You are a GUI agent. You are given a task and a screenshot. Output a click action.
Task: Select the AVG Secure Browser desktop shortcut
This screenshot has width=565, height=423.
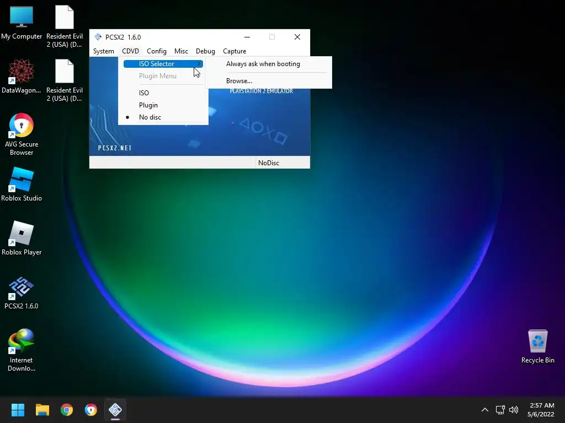[22, 134]
